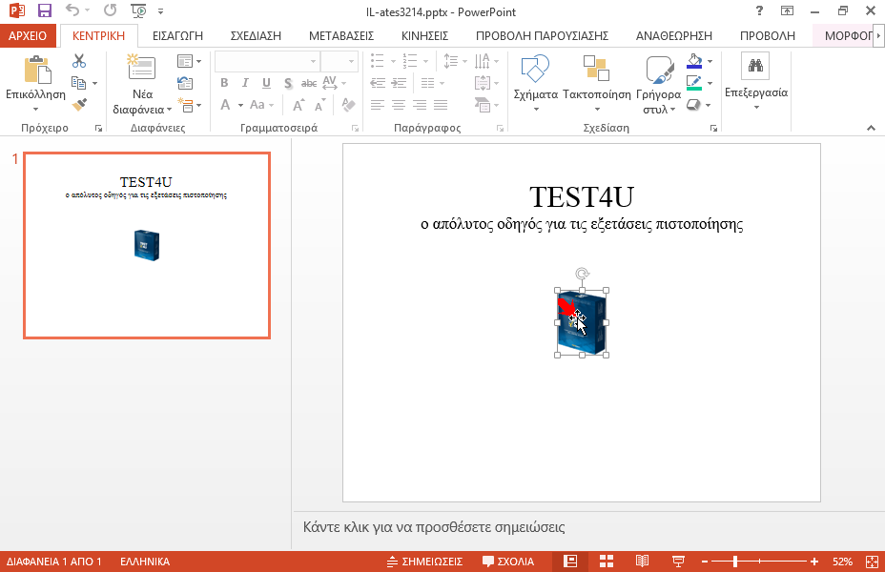The height and width of the screenshot is (572, 885).
Task: Open the Customize Quick Access Toolbar dropdown
Action: coord(161,10)
